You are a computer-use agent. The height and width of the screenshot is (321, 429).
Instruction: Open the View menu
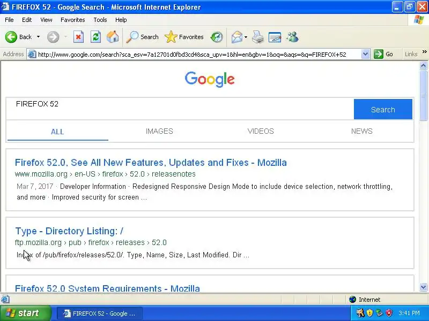(x=46, y=20)
